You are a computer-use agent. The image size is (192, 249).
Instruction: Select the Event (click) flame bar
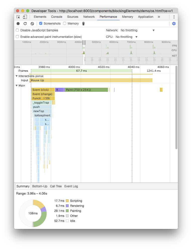click(x=43, y=90)
